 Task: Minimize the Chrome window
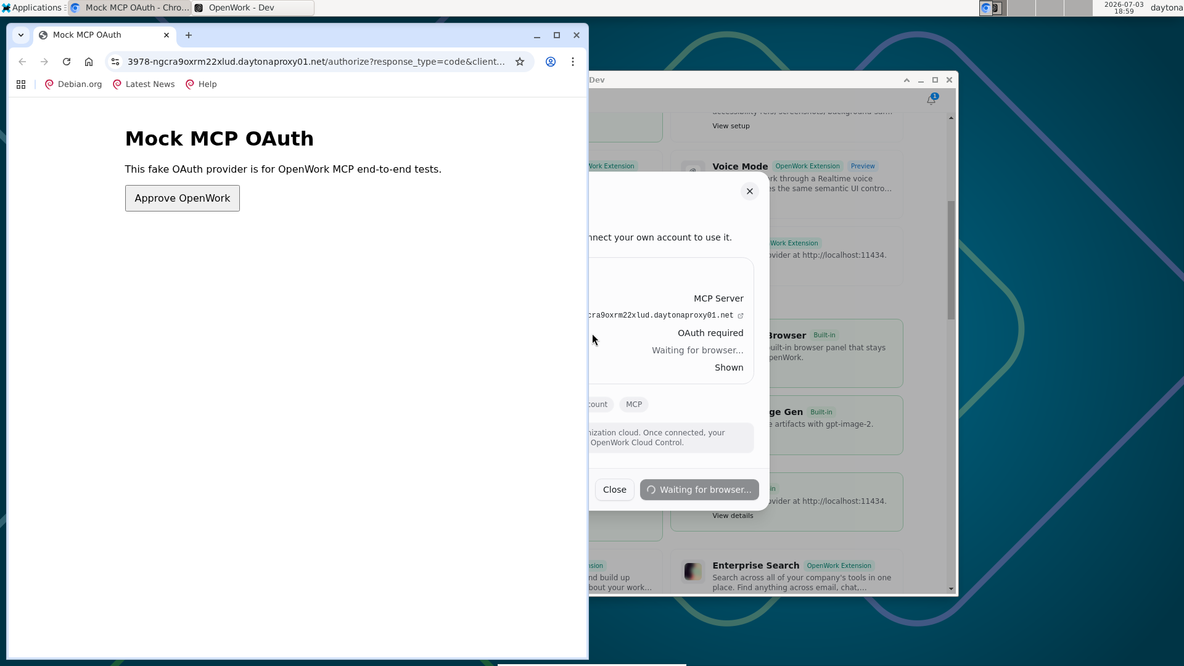(x=537, y=35)
